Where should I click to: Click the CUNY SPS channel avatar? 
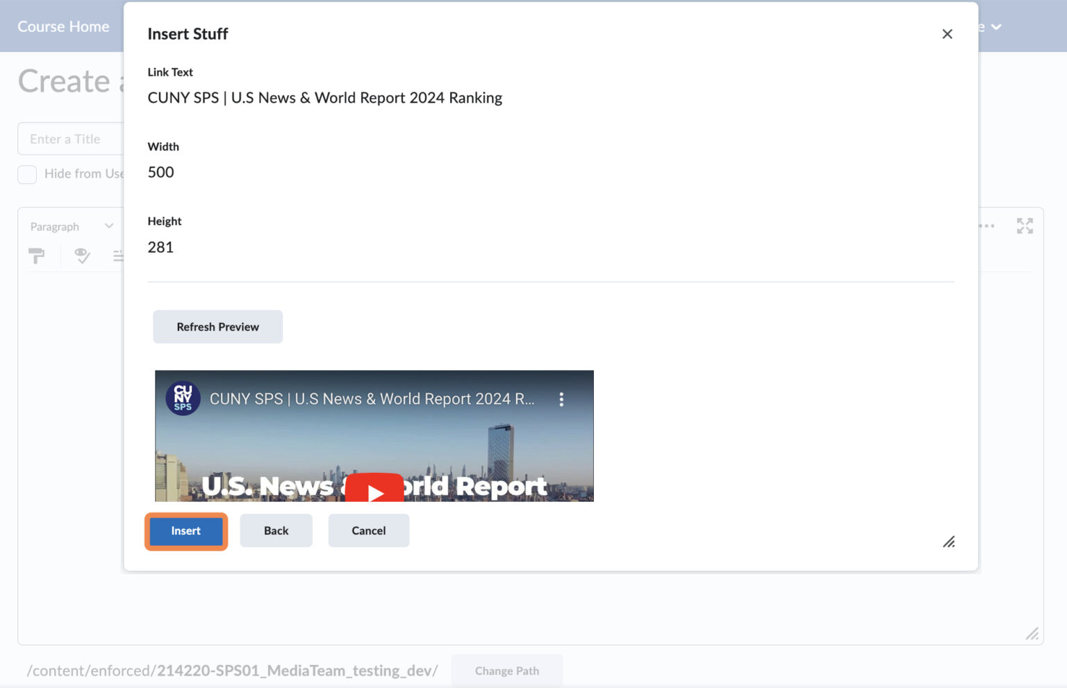pos(182,398)
